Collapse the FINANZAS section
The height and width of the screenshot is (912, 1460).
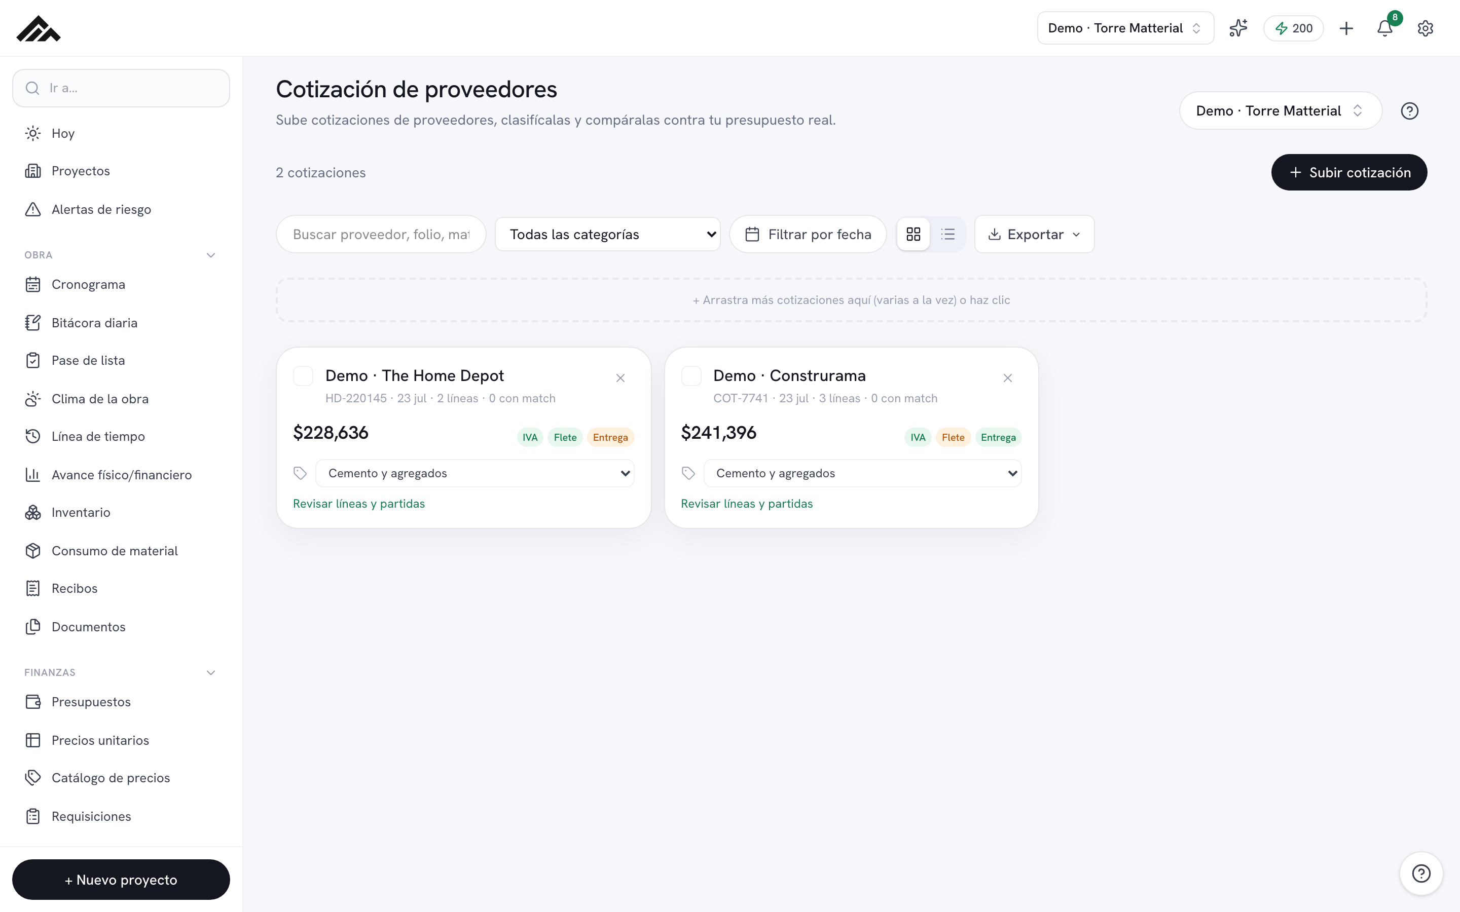[x=210, y=672]
